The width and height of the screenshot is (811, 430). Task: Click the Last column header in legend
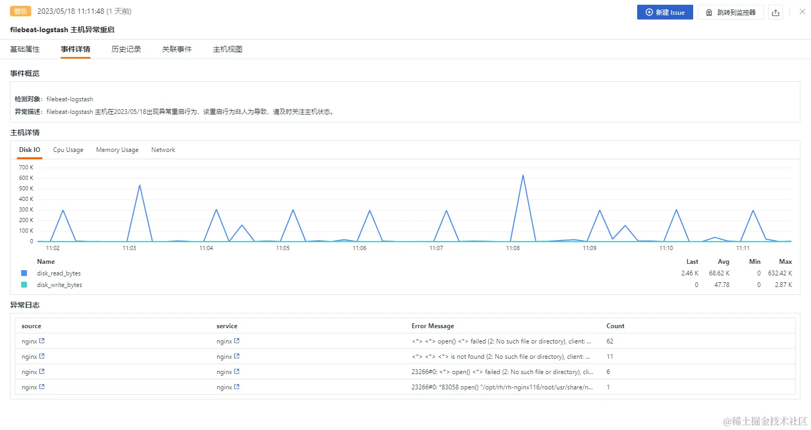tap(692, 262)
